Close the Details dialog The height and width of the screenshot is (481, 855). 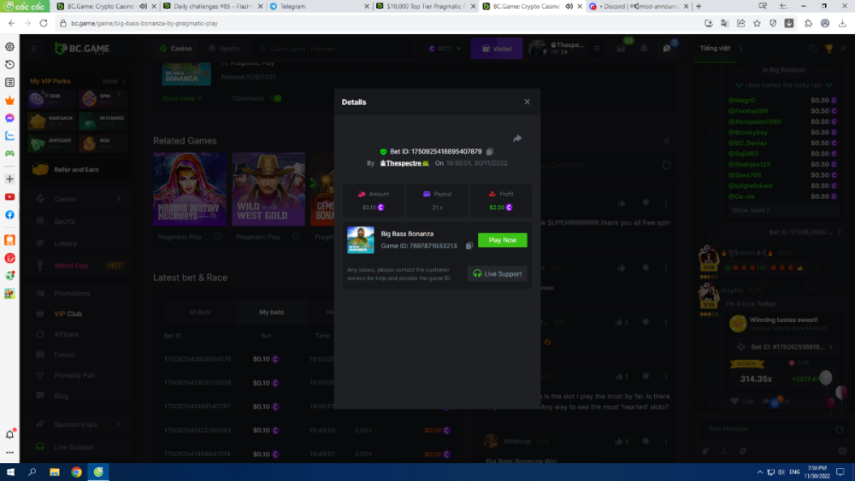pos(527,102)
